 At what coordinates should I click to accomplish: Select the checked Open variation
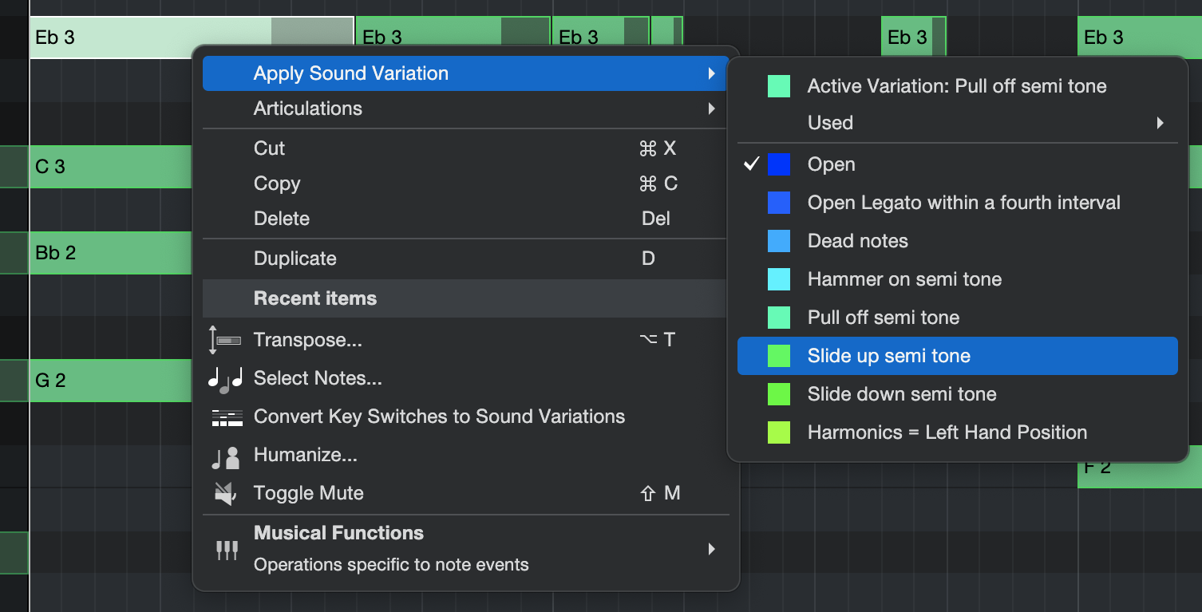click(x=958, y=164)
